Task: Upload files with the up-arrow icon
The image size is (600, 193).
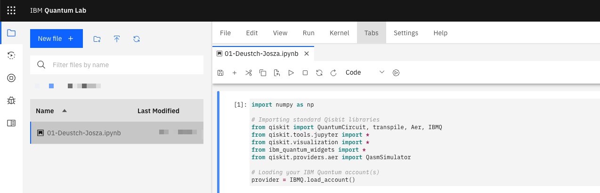Action: pos(117,39)
